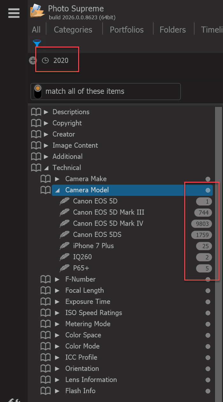Screen dimensions: 223x402
Task: Click the book icon beside Additional
Action: pos(36,157)
